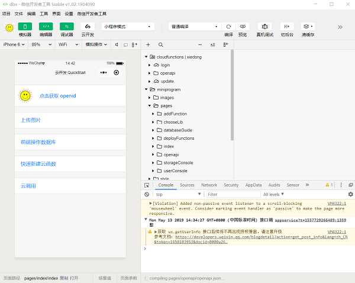Click the get openid link
The height and width of the screenshot is (283, 355).
(x=58, y=96)
